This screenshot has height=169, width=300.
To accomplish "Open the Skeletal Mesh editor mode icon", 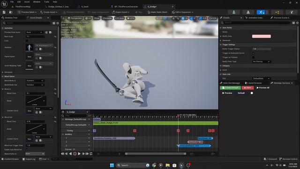I will [248, 12].
